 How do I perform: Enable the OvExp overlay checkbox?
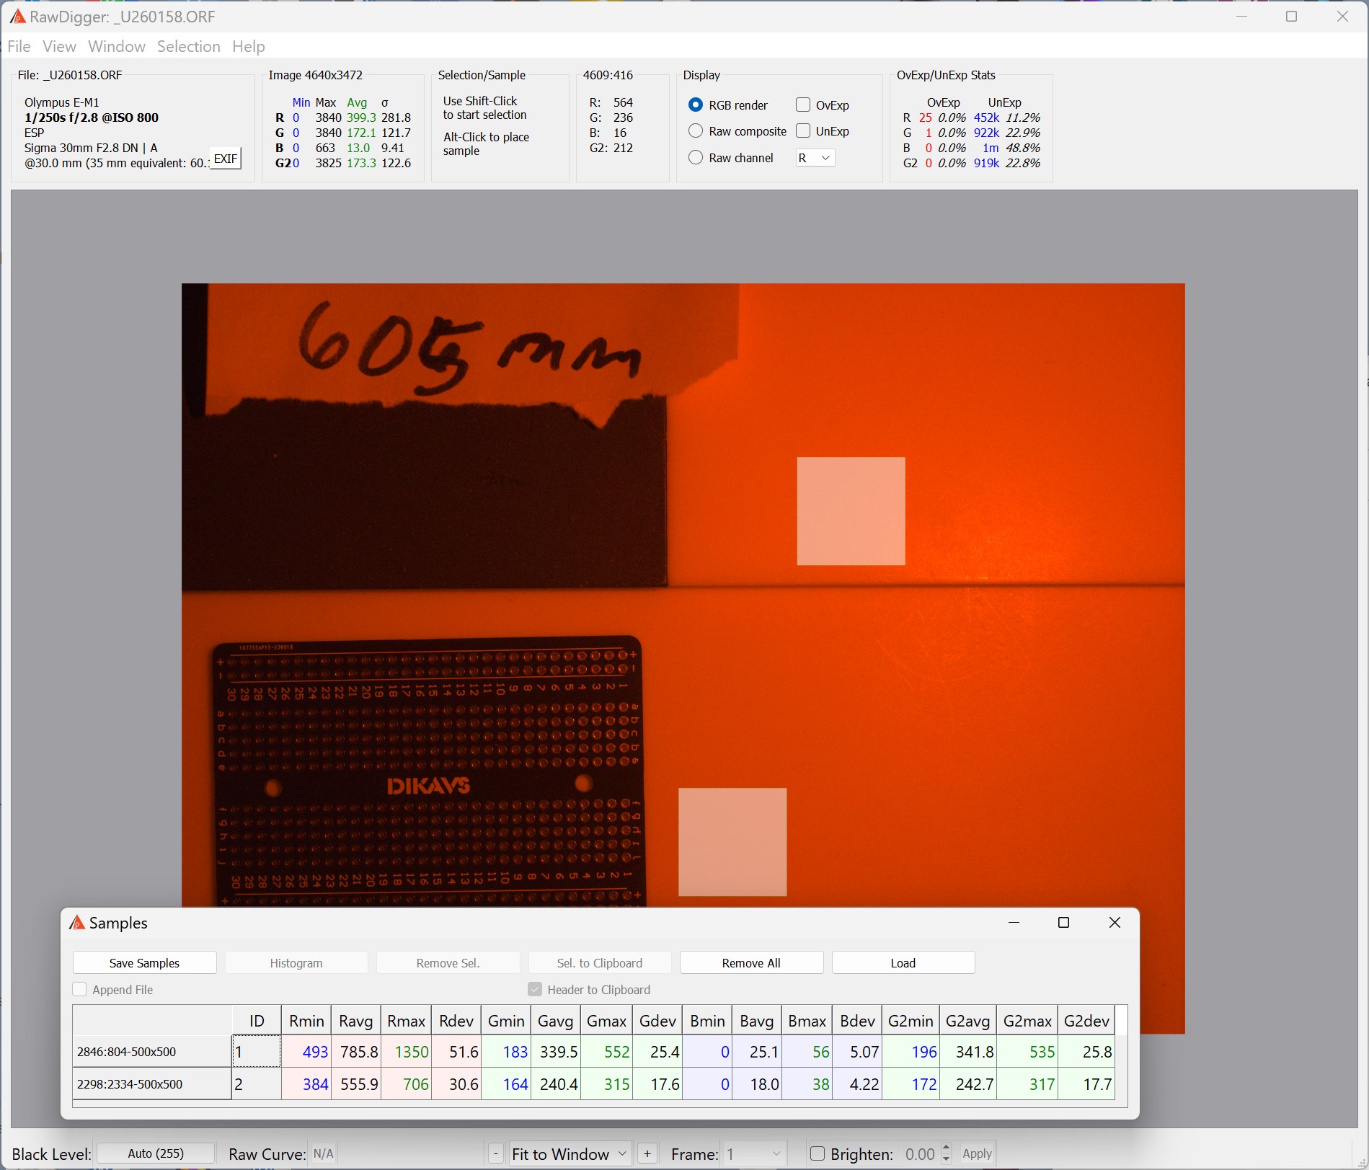pyautogui.click(x=803, y=105)
